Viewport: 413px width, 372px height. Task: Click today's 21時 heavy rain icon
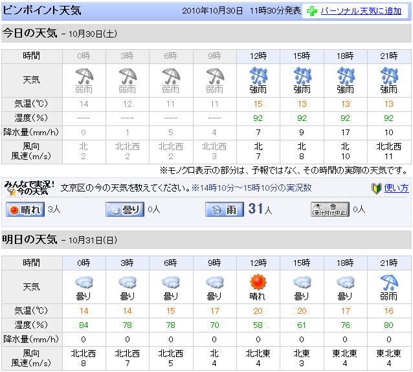[x=389, y=76]
